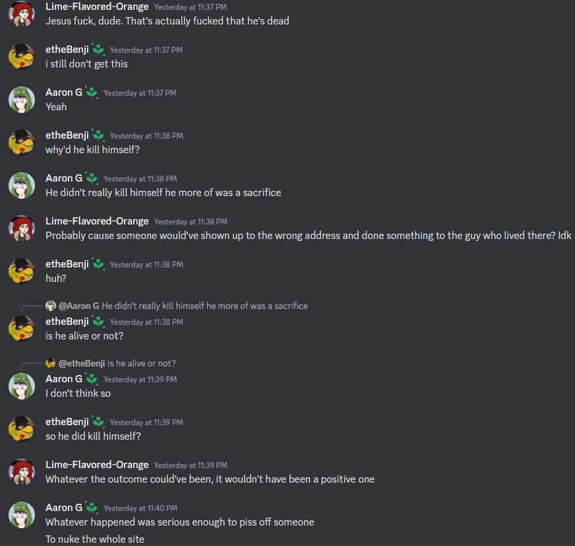
Task: Click the green sprout badge next to etheBenji at 11:37 PM
Action: 98,50
